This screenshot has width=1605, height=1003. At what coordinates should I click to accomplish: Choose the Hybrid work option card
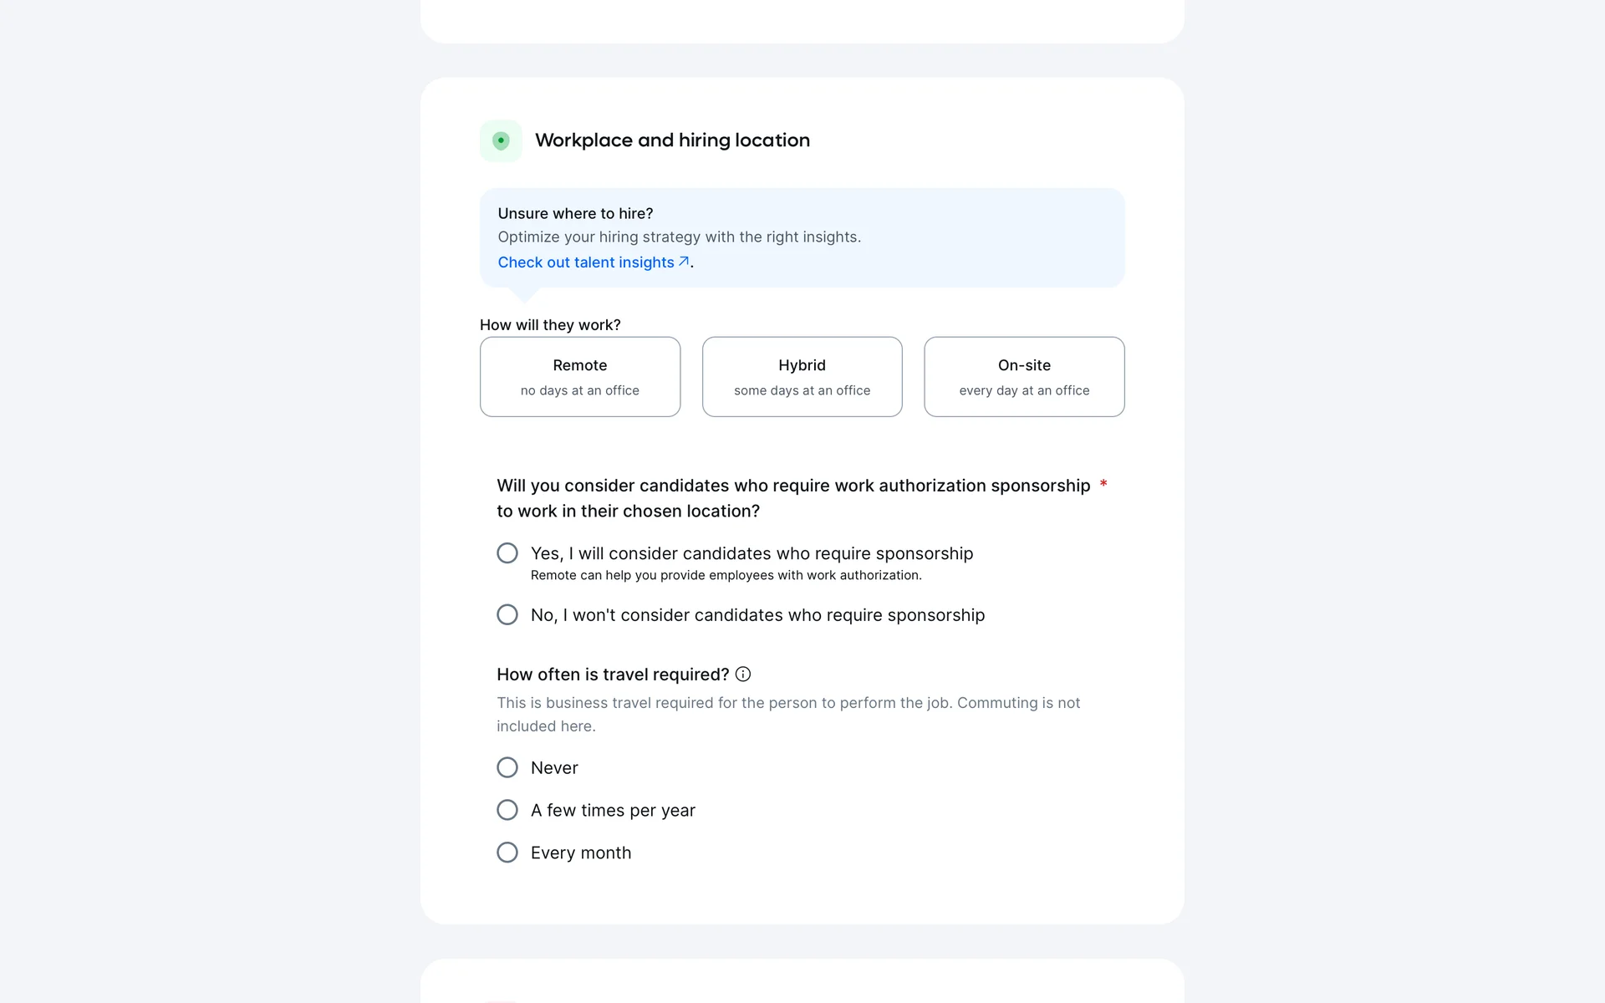[802, 377]
